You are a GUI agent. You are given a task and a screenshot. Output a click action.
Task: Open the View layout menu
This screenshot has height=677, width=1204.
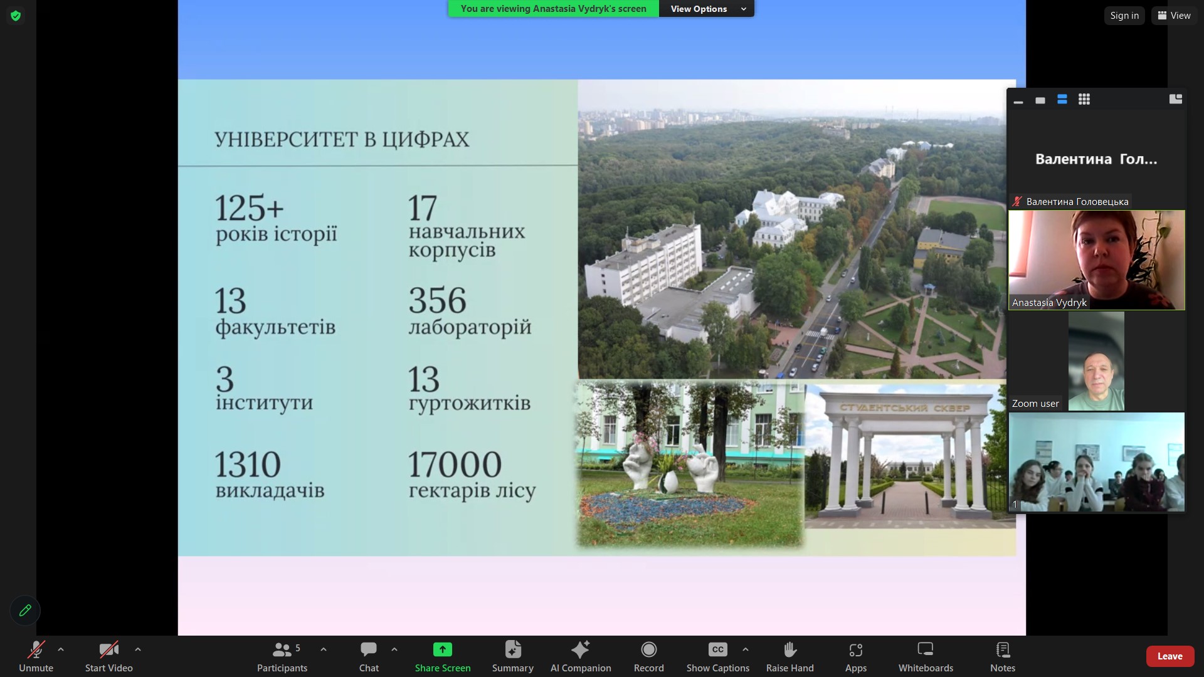[x=1174, y=16]
